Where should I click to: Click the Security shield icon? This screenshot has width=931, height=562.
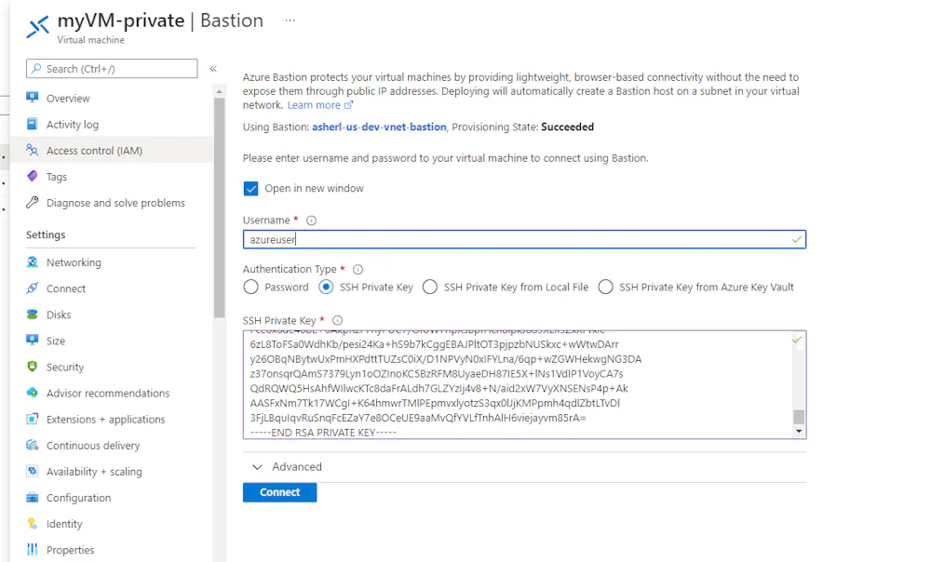(x=33, y=367)
